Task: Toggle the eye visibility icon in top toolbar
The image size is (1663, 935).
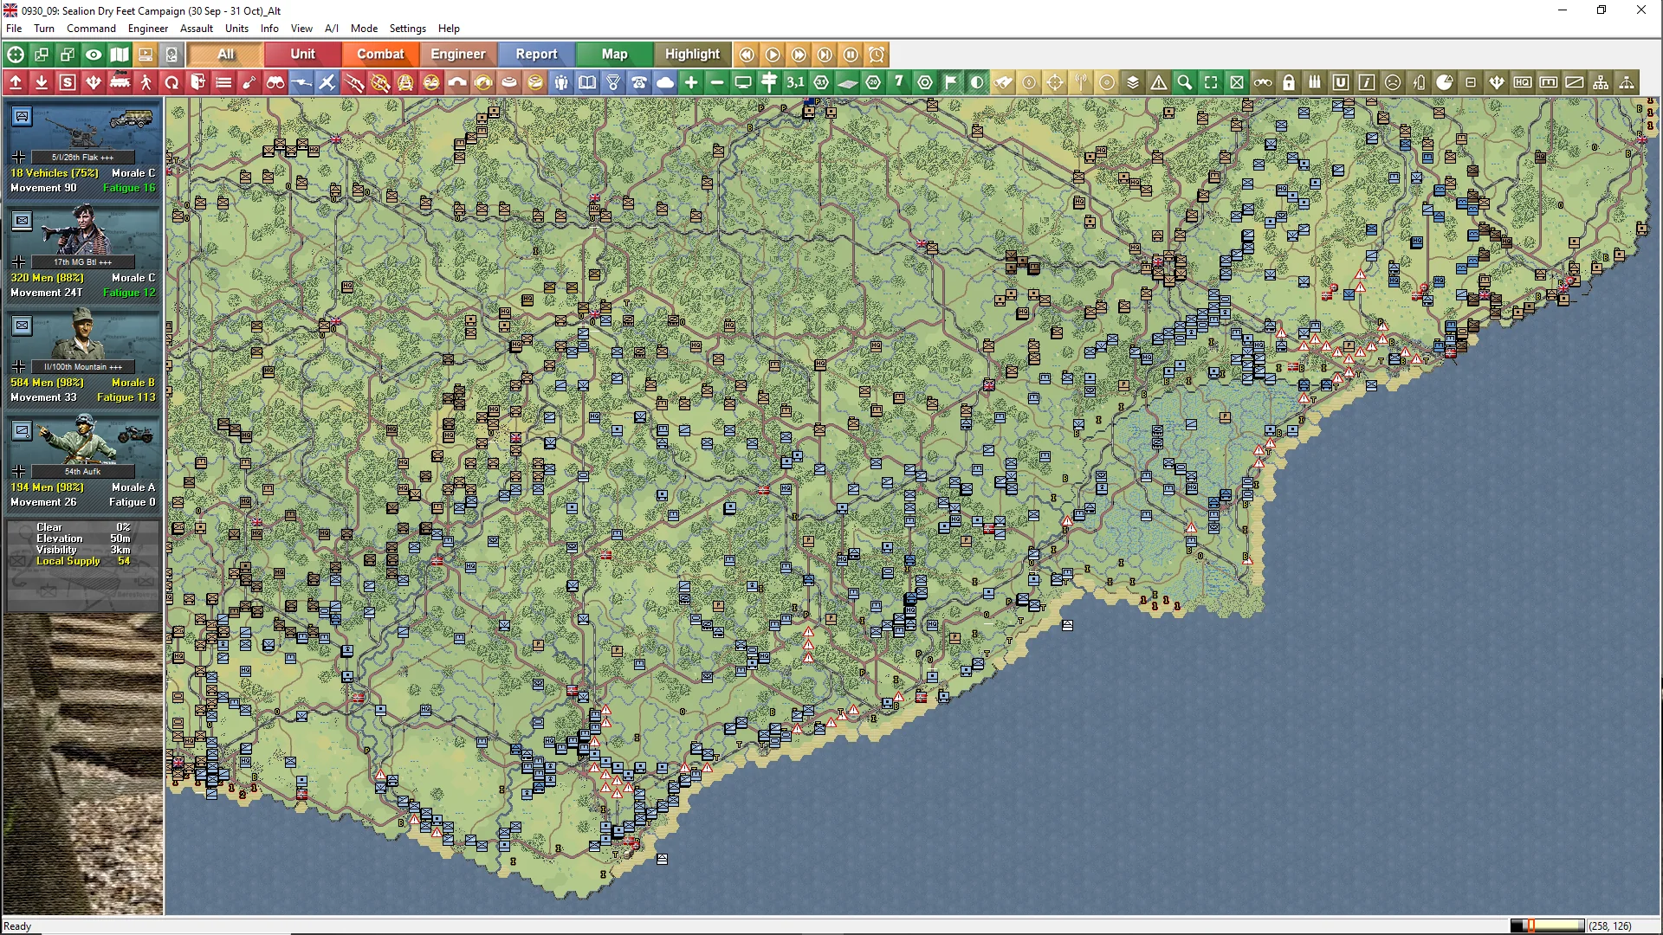Action: [94, 55]
